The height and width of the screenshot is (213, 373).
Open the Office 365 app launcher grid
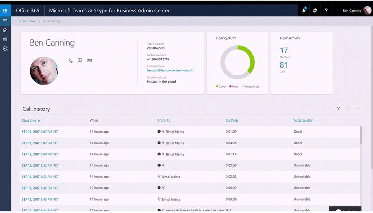(5, 10)
